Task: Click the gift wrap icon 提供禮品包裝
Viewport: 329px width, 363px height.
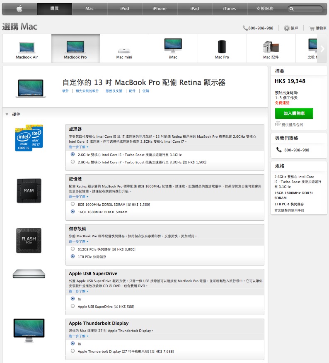Action: [x=278, y=124]
